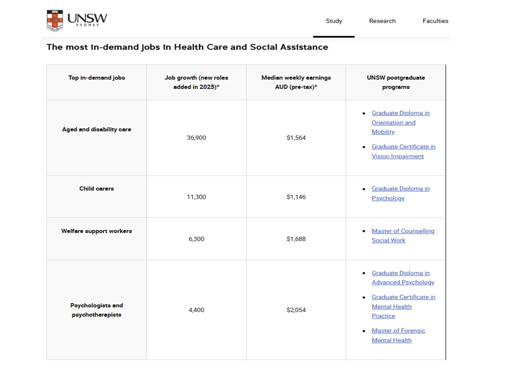
Task: Switch to the Research tab
Action: (382, 21)
